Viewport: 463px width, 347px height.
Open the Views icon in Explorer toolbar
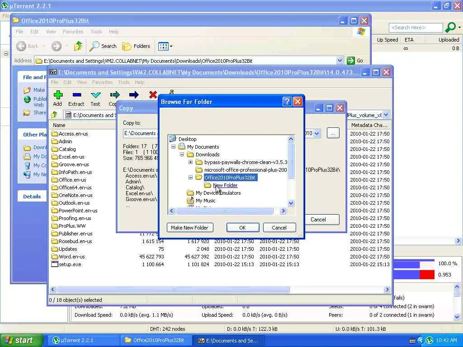(x=163, y=47)
